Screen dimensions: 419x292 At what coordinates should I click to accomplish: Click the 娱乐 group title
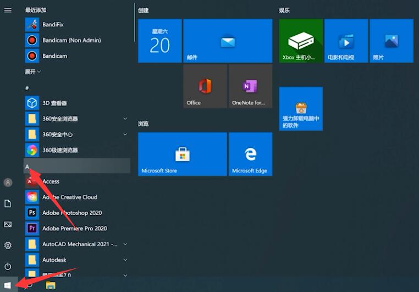coord(284,10)
